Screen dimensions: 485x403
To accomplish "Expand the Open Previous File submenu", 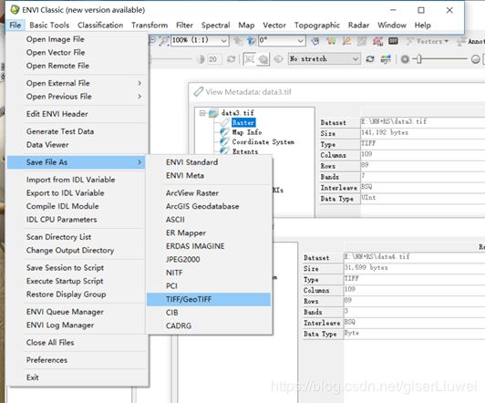I will click(x=77, y=97).
